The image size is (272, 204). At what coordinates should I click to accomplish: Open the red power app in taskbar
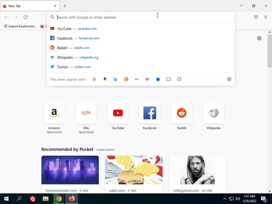pyautogui.click(x=32, y=199)
